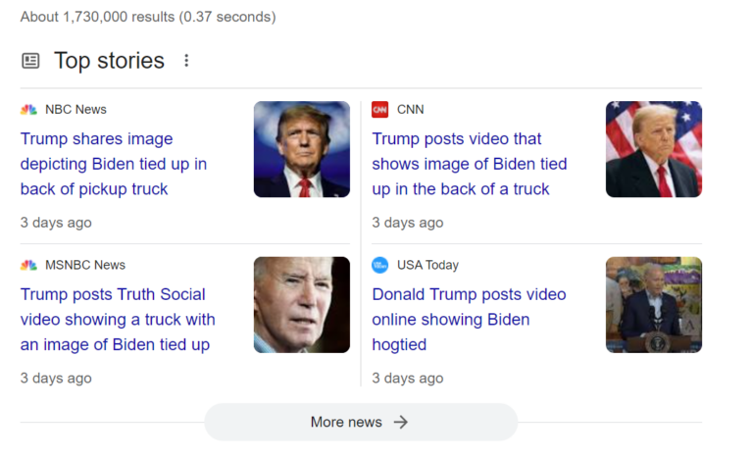Click the red CNN logo icon

point(380,109)
